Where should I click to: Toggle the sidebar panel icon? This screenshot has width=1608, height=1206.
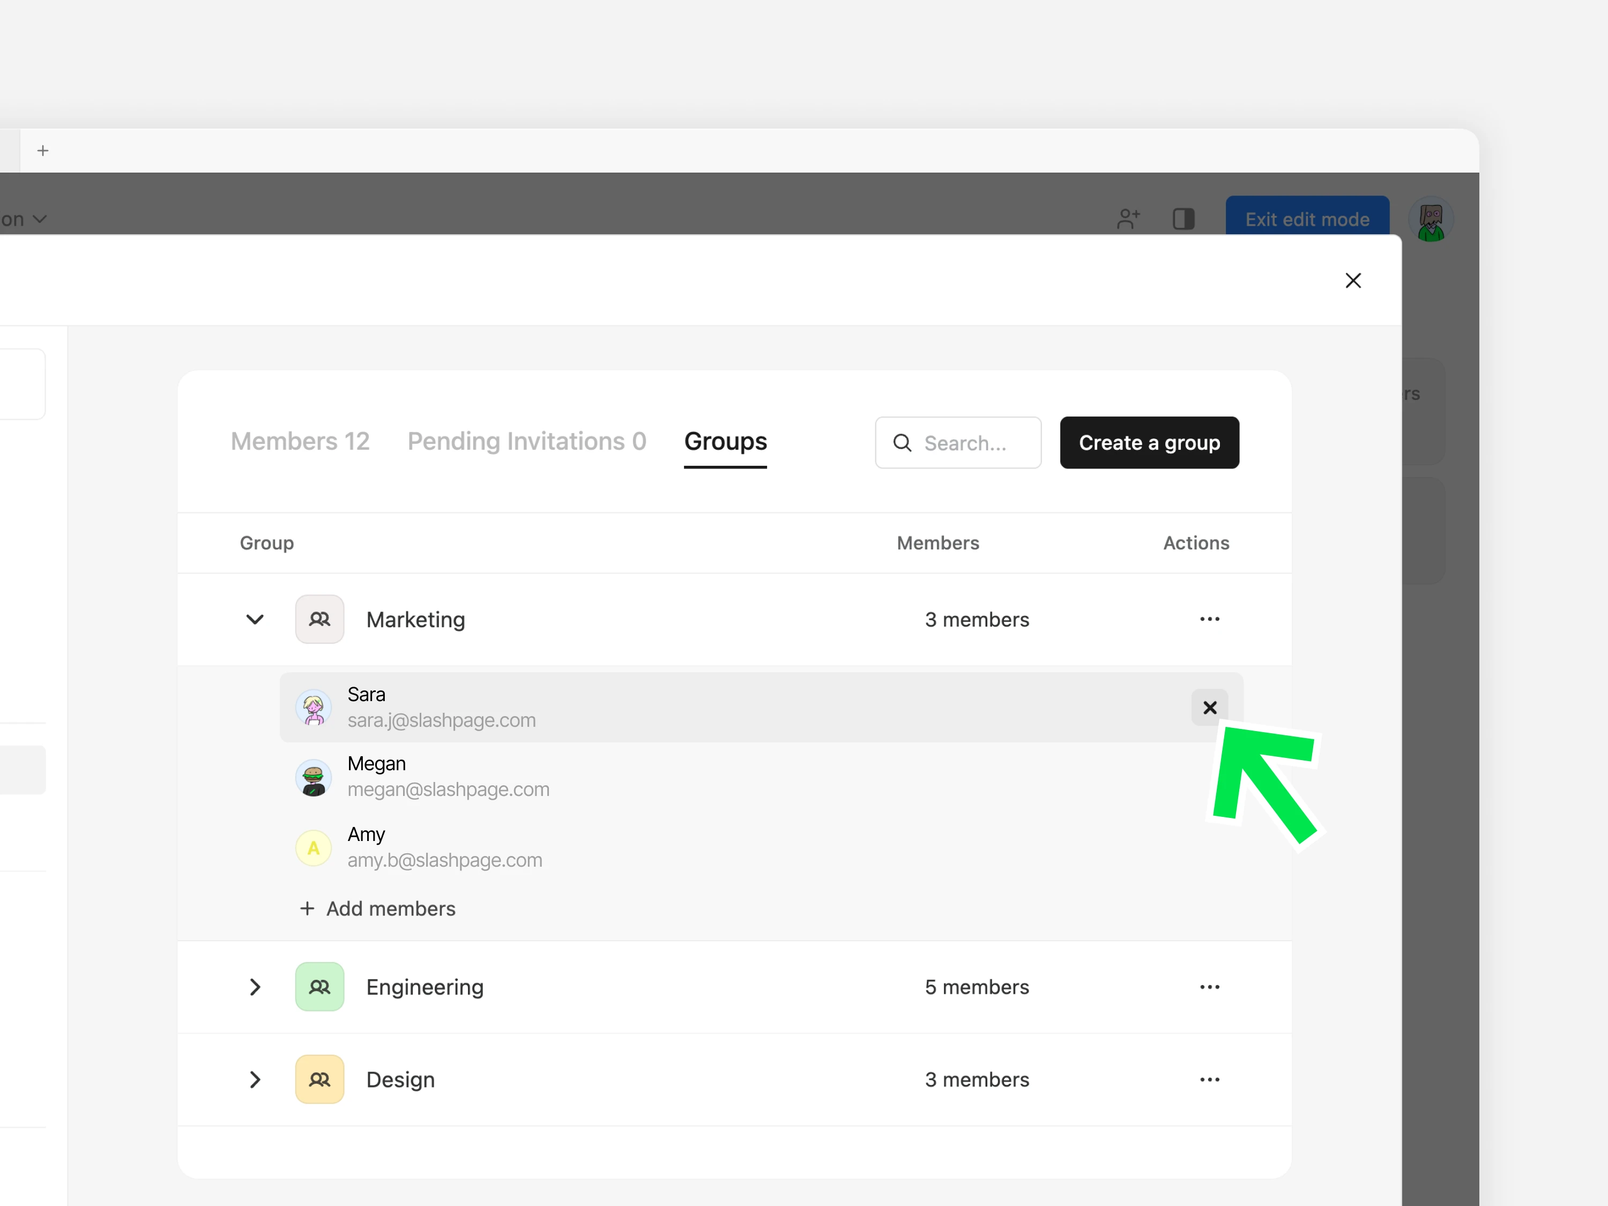[1183, 219]
